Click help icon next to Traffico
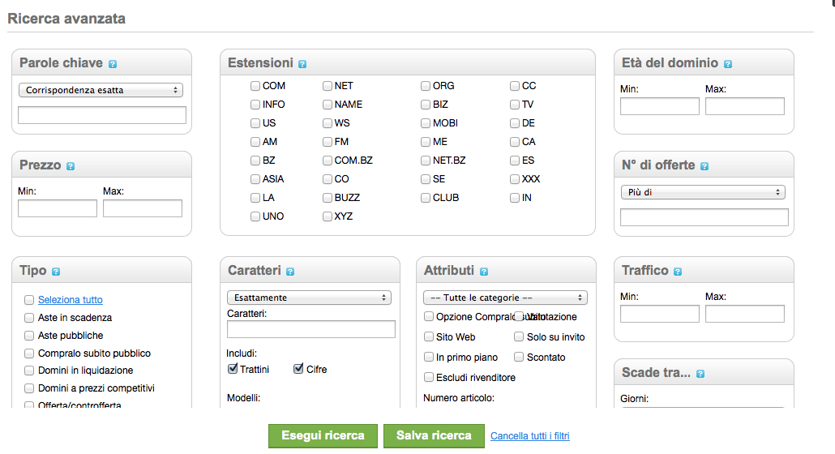 tap(678, 272)
